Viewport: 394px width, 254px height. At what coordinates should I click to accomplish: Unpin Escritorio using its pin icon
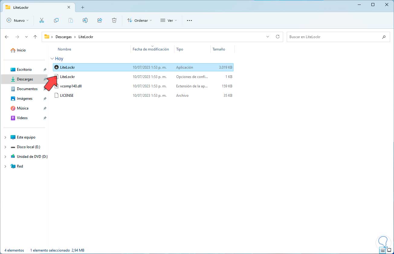(45, 70)
